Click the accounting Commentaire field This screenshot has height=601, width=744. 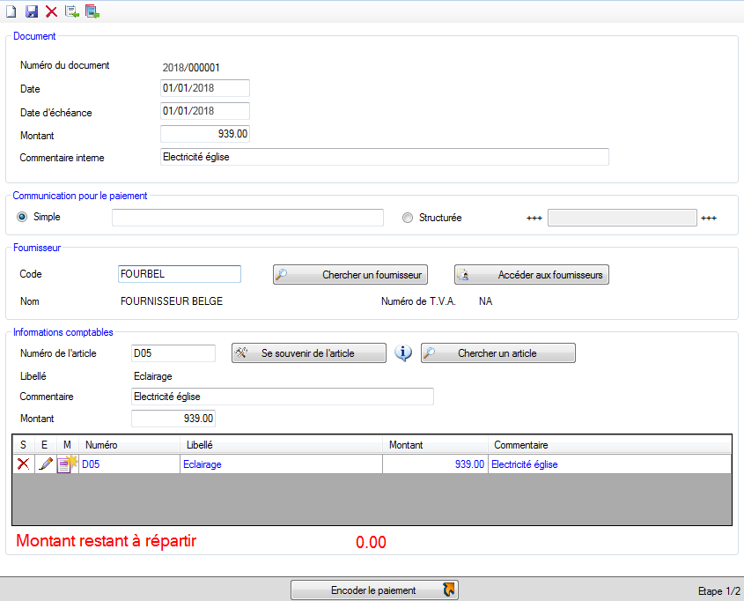[283, 397]
